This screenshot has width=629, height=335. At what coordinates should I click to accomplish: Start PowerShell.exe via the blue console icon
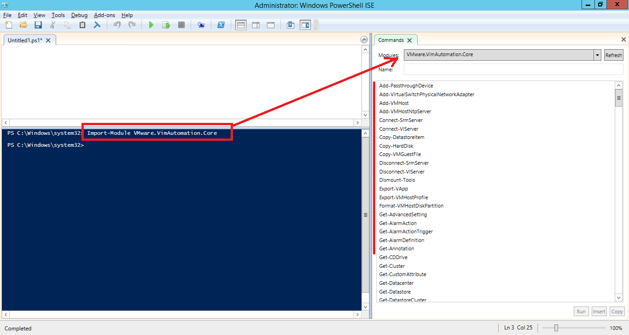tap(221, 25)
